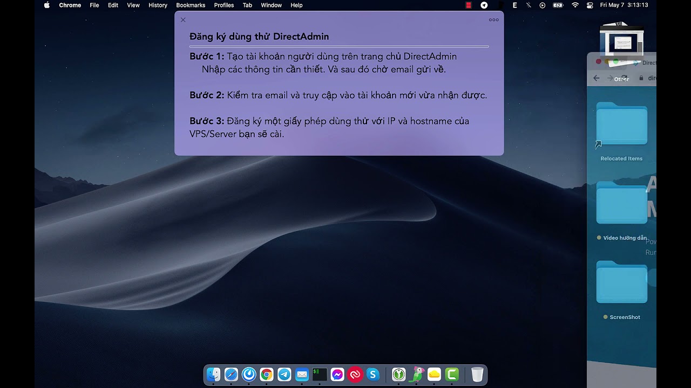Open the Bookmarks menu

tap(191, 5)
